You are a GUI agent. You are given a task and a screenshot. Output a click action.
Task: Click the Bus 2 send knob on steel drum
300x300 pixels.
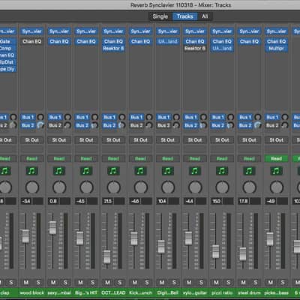[x=257, y=125]
